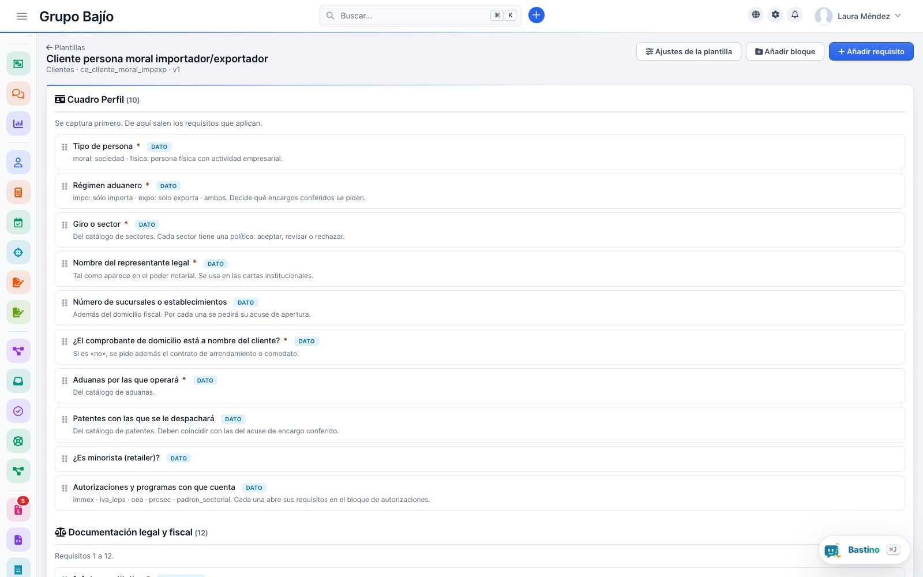Focus the Buscar search field
This screenshot has height=577, width=923.
(x=420, y=16)
